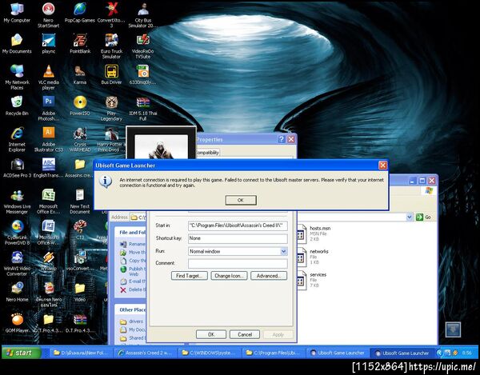Click the Properties help question-mark button

(x=281, y=139)
